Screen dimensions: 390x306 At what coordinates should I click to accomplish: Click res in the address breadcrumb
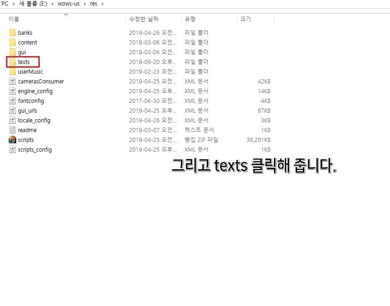point(93,4)
